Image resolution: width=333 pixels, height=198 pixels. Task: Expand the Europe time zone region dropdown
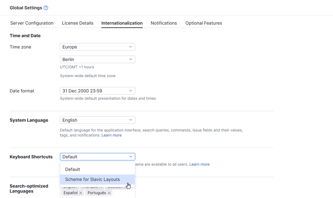(x=97, y=47)
